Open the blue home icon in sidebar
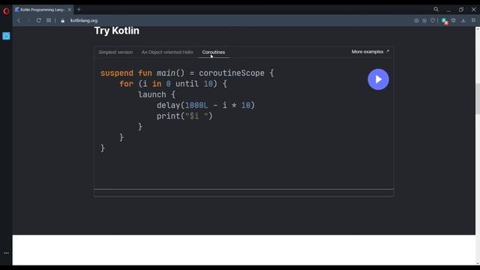Screen dimensions: 480x270 [6, 36]
